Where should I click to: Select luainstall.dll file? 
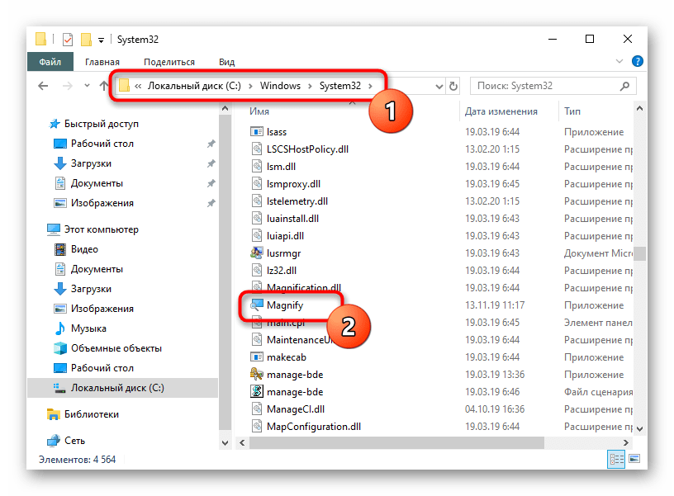coord(292,218)
